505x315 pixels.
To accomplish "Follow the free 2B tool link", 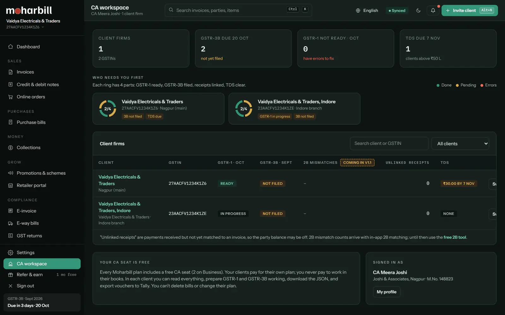I will [x=455, y=237].
